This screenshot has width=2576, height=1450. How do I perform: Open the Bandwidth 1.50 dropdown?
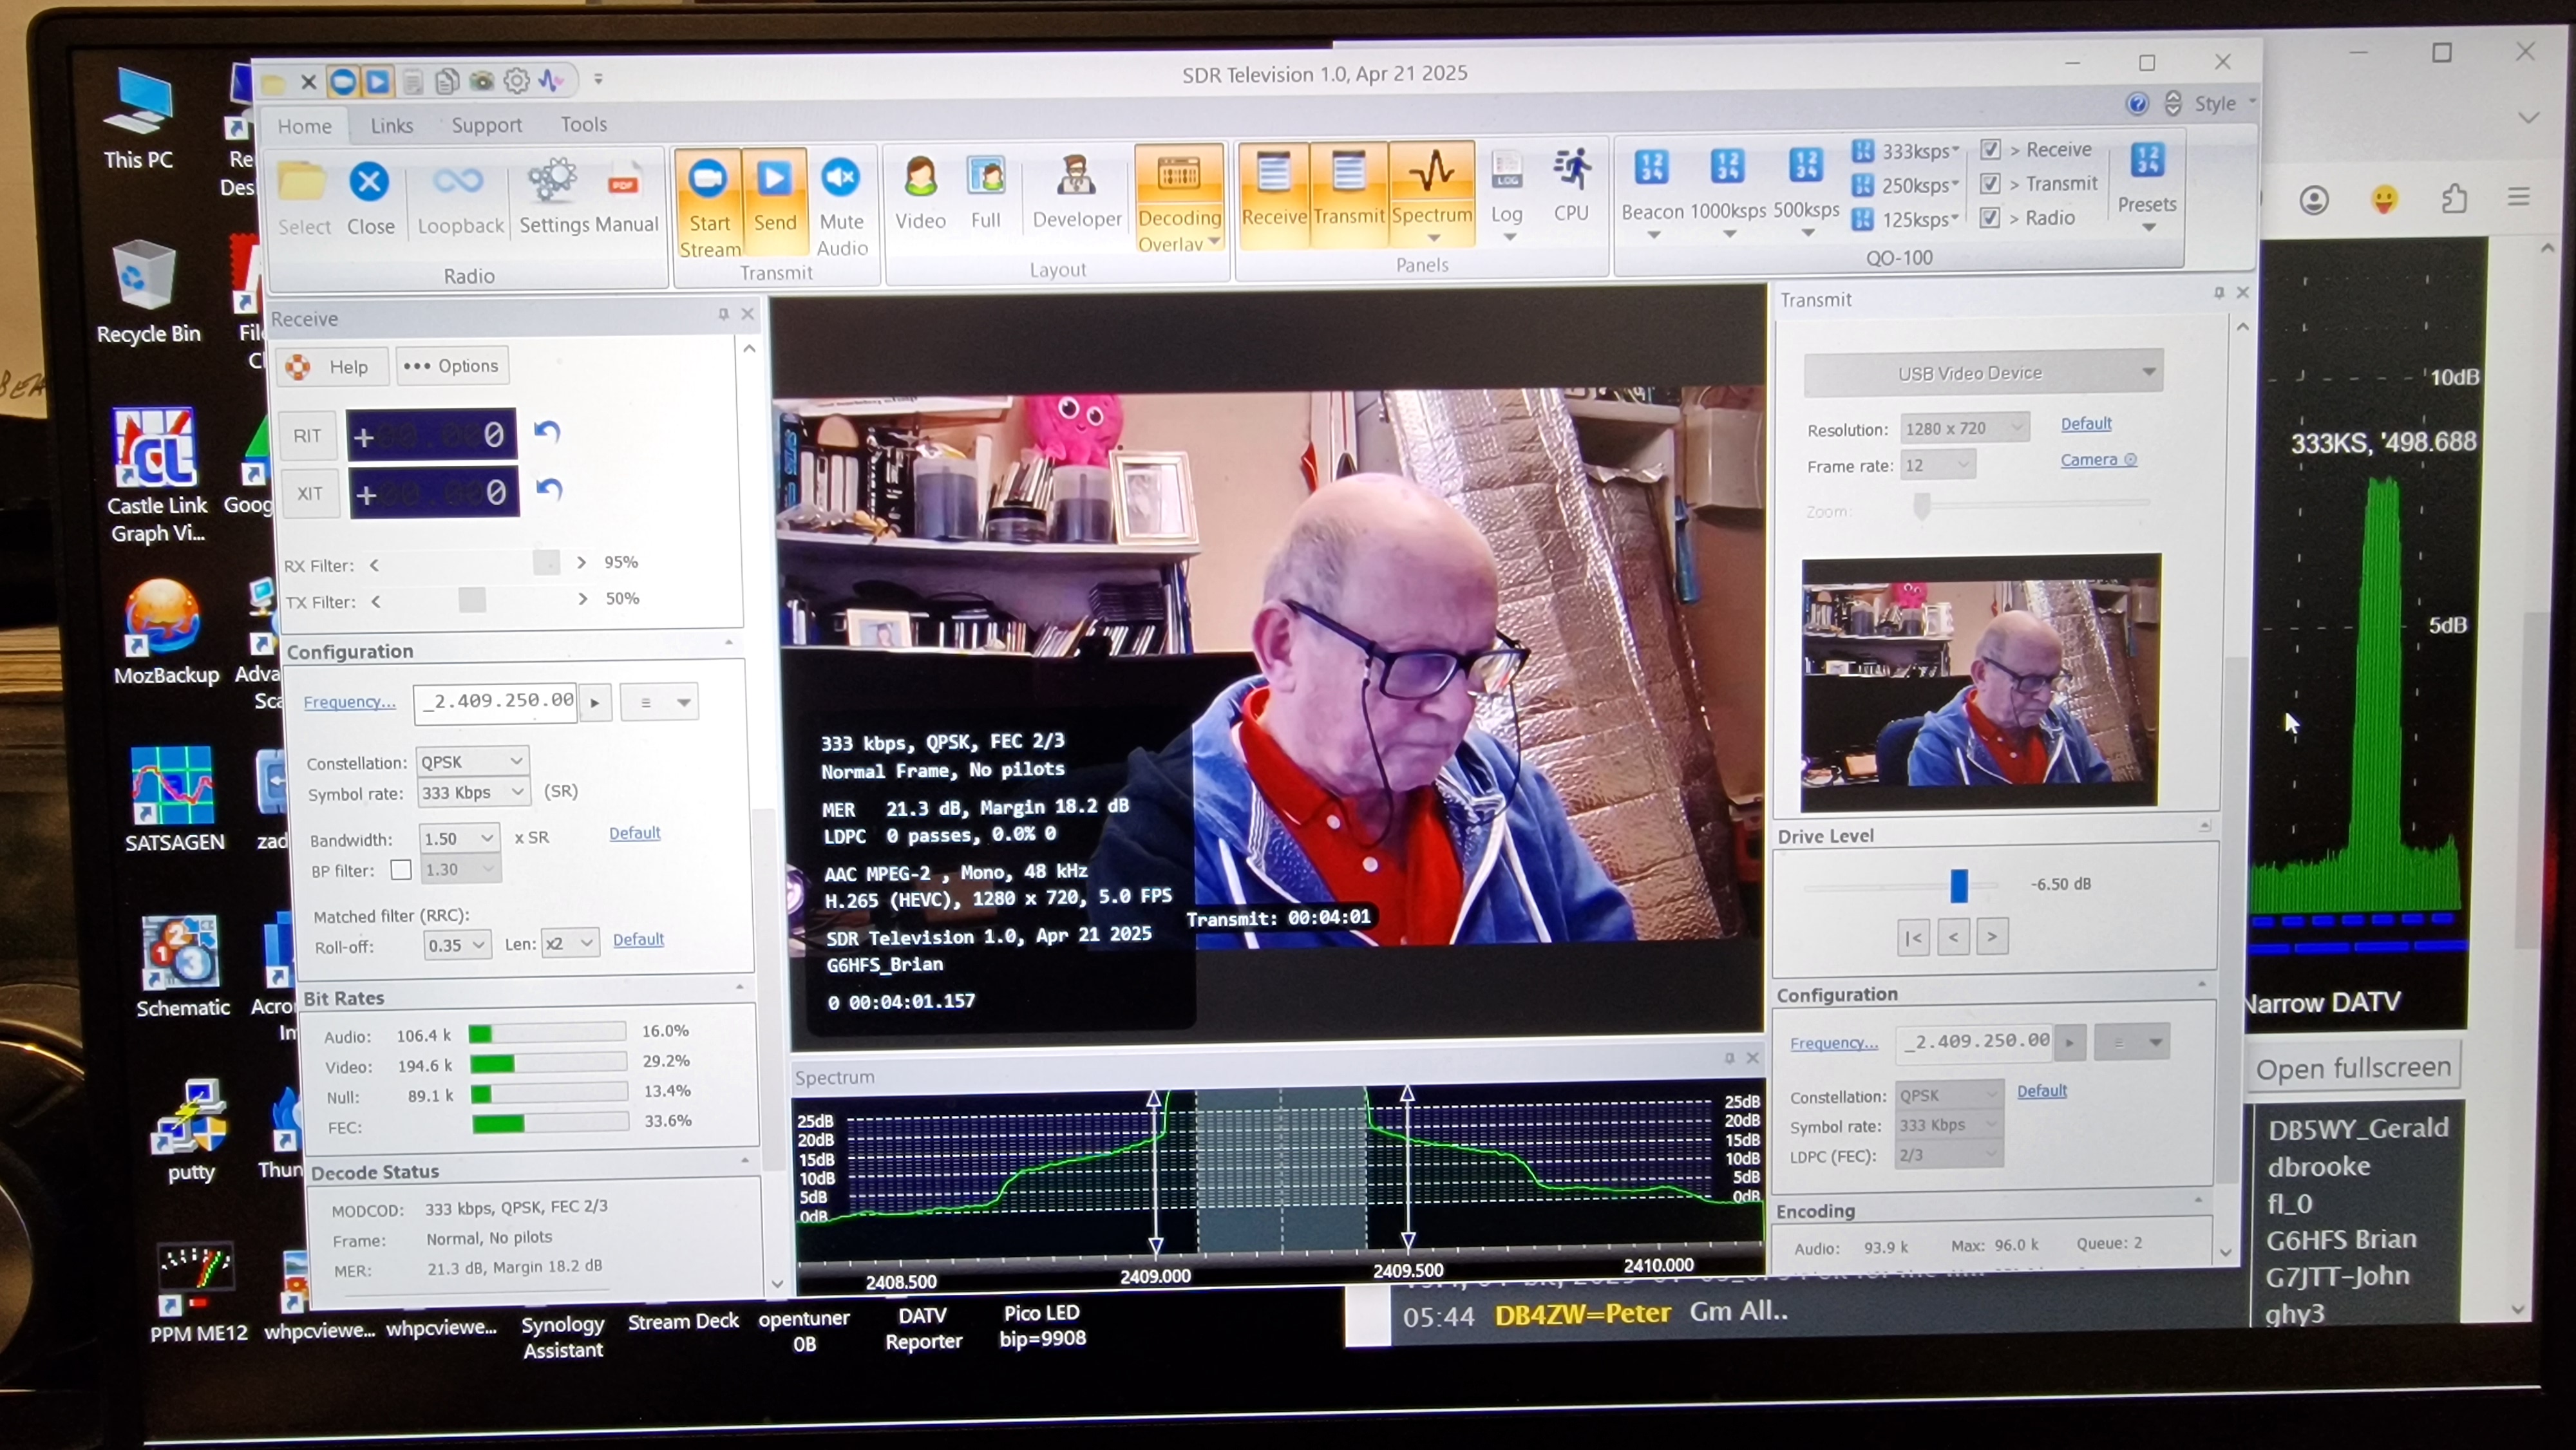pos(459,838)
